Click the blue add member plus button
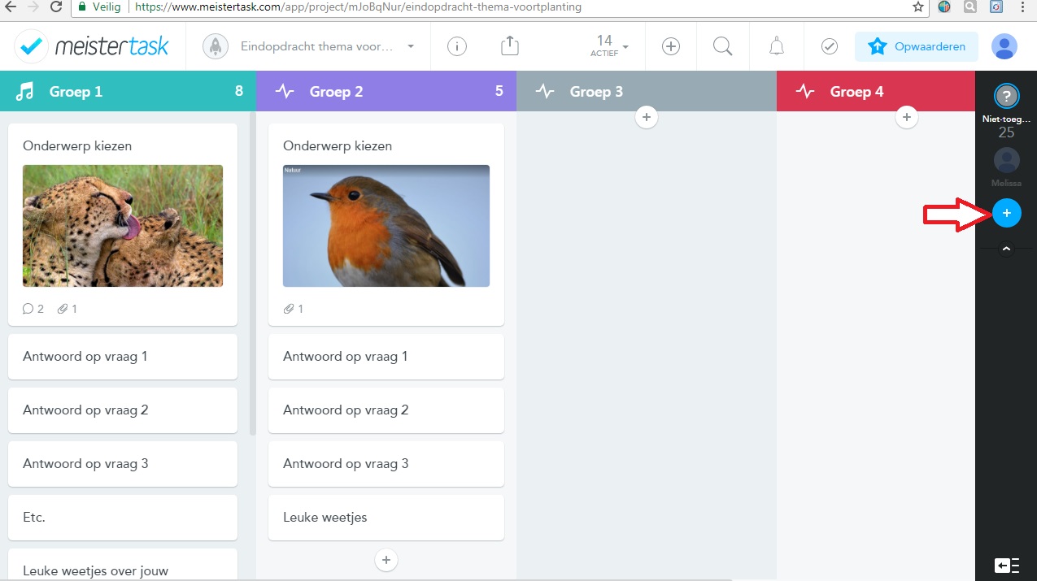This screenshot has width=1037, height=581. point(1006,213)
